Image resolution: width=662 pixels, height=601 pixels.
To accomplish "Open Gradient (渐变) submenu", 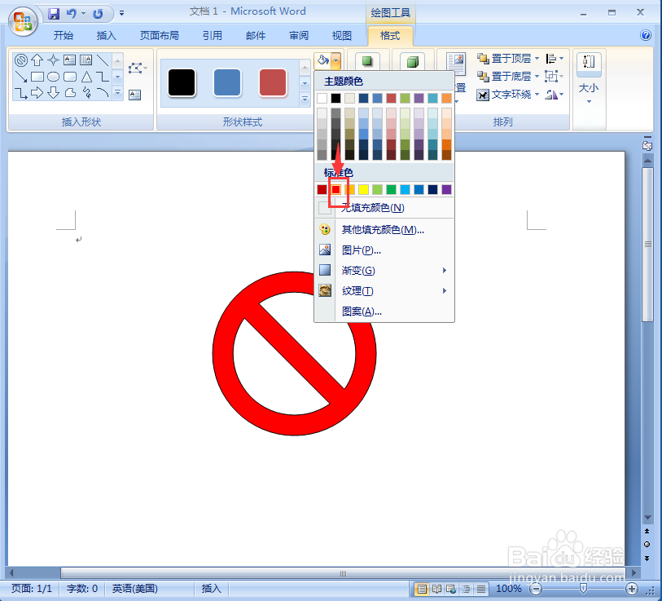I will tap(384, 270).
